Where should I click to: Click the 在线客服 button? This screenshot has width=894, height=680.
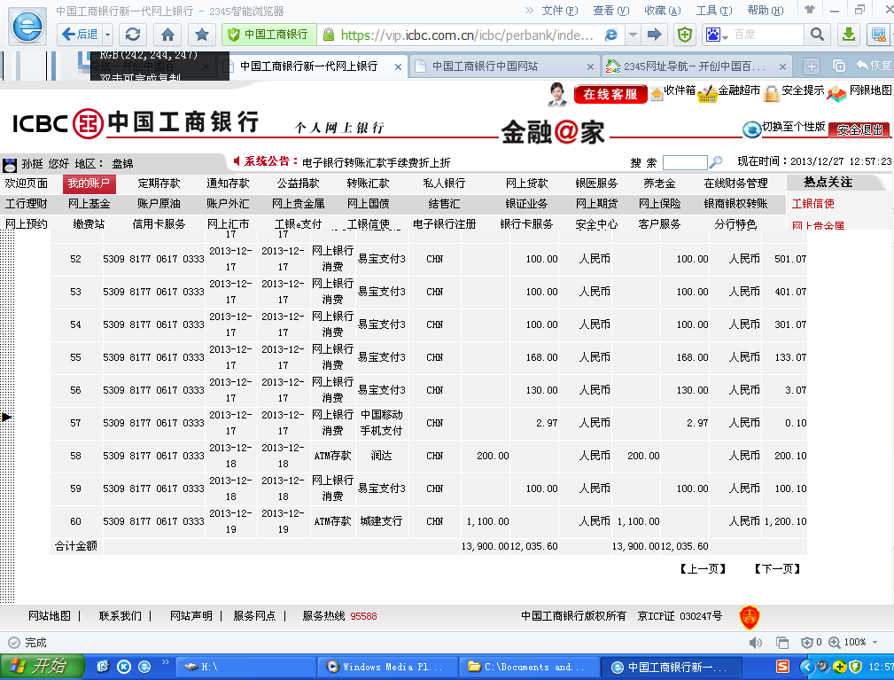(610, 94)
